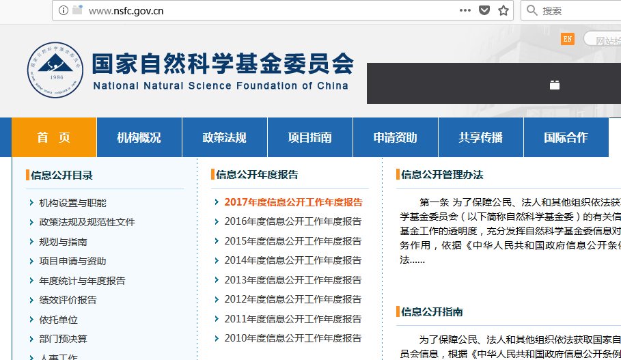Image resolution: width=621 pixels, height=360 pixels.
Task: Click the 信息公开目录 section heading
Action: (x=61, y=175)
